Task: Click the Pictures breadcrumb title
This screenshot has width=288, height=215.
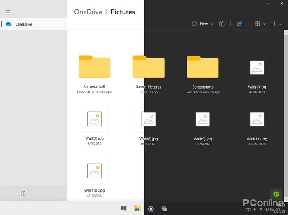Action: point(123,12)
